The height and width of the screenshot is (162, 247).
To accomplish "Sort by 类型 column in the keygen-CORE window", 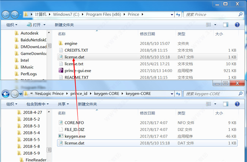I will pos(181,113).
